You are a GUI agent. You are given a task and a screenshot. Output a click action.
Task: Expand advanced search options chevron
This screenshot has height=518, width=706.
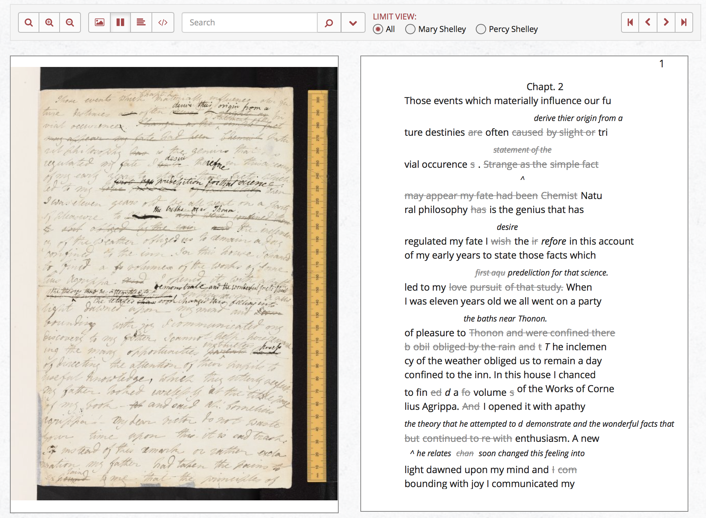[352, 22]
